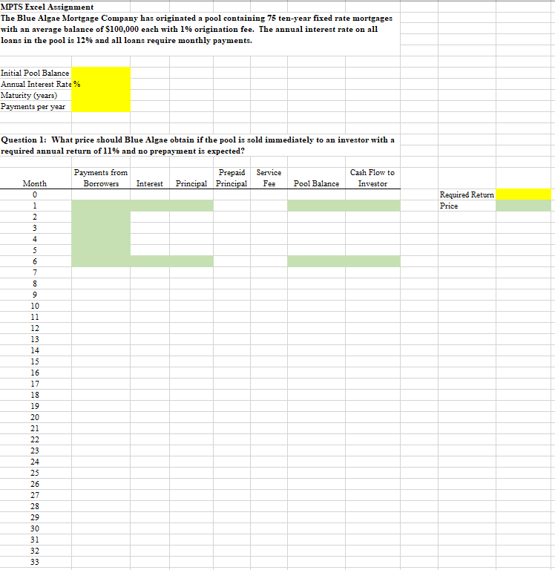The width and height of the screenshot is (555, 570).
Task: Click the 'Initial Pool Balance' label
Action: [x=35, y=73]
